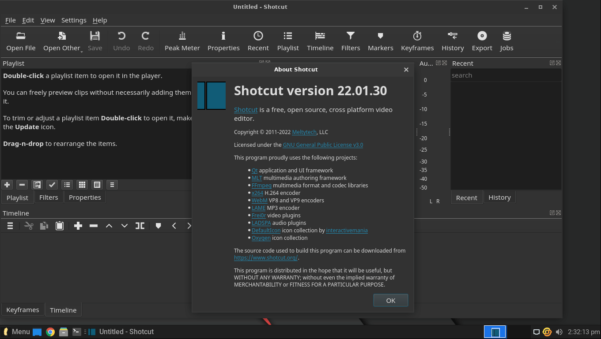Dismiss the About dialog with OK

pyautogui.click(x=390, y=300)
